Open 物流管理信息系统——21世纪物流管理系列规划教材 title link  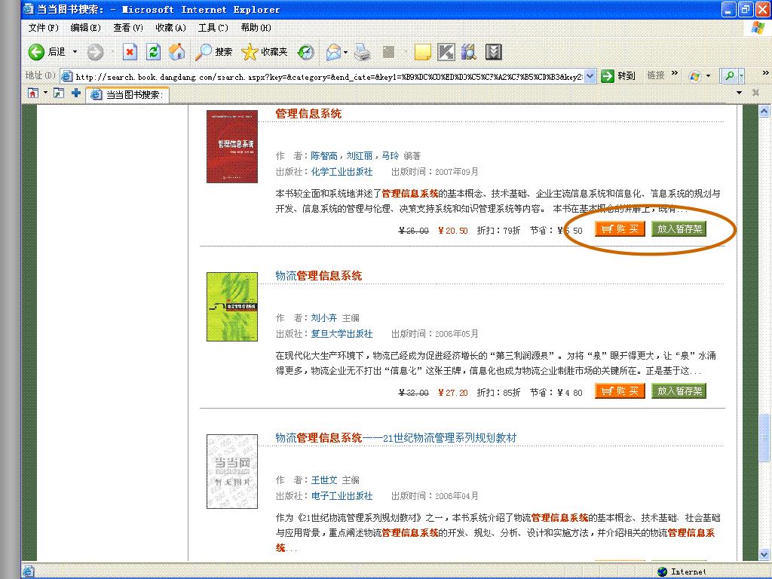(x=396, y=438)
